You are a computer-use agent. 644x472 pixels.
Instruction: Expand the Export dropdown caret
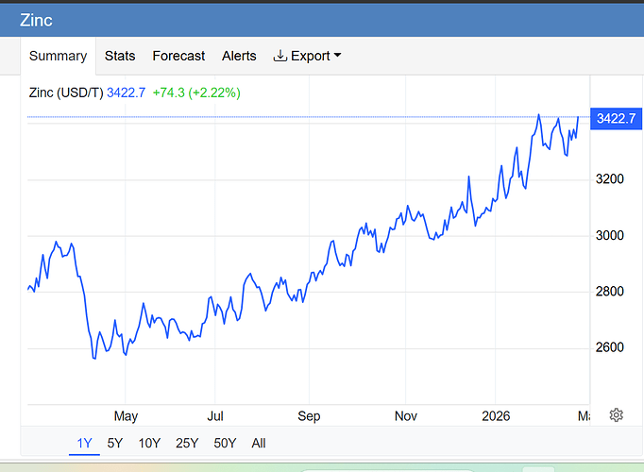pyautogui.click(x=337, y=56)
